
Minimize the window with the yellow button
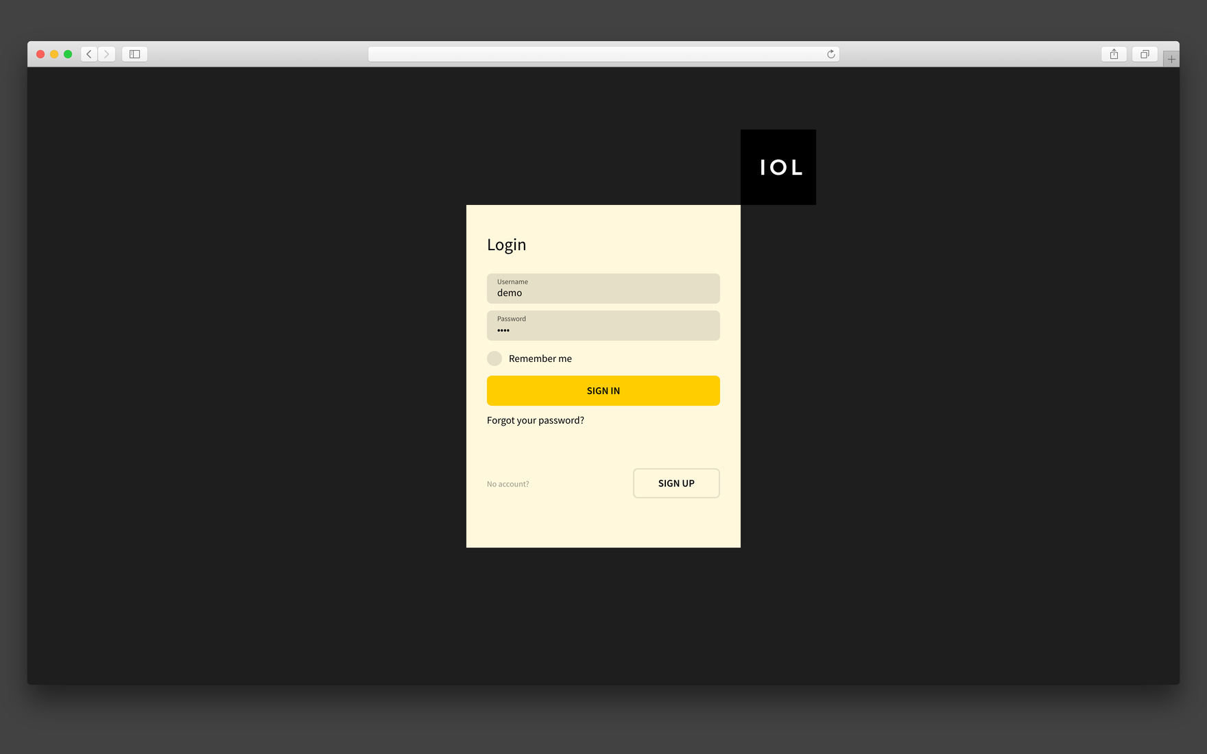(54, 54)
